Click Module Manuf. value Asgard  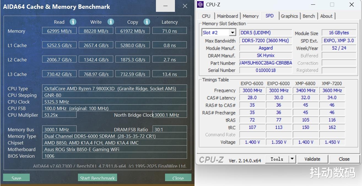pyautogui.click(x=266, y=48)
